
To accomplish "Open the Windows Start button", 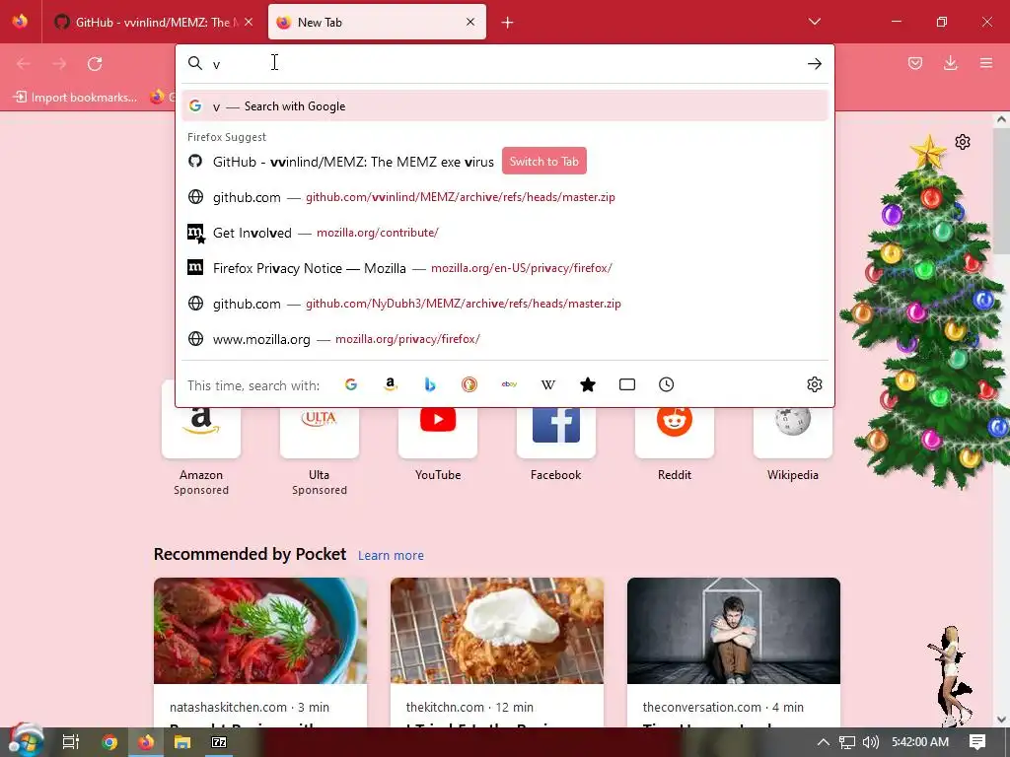I will coord(26,742).
